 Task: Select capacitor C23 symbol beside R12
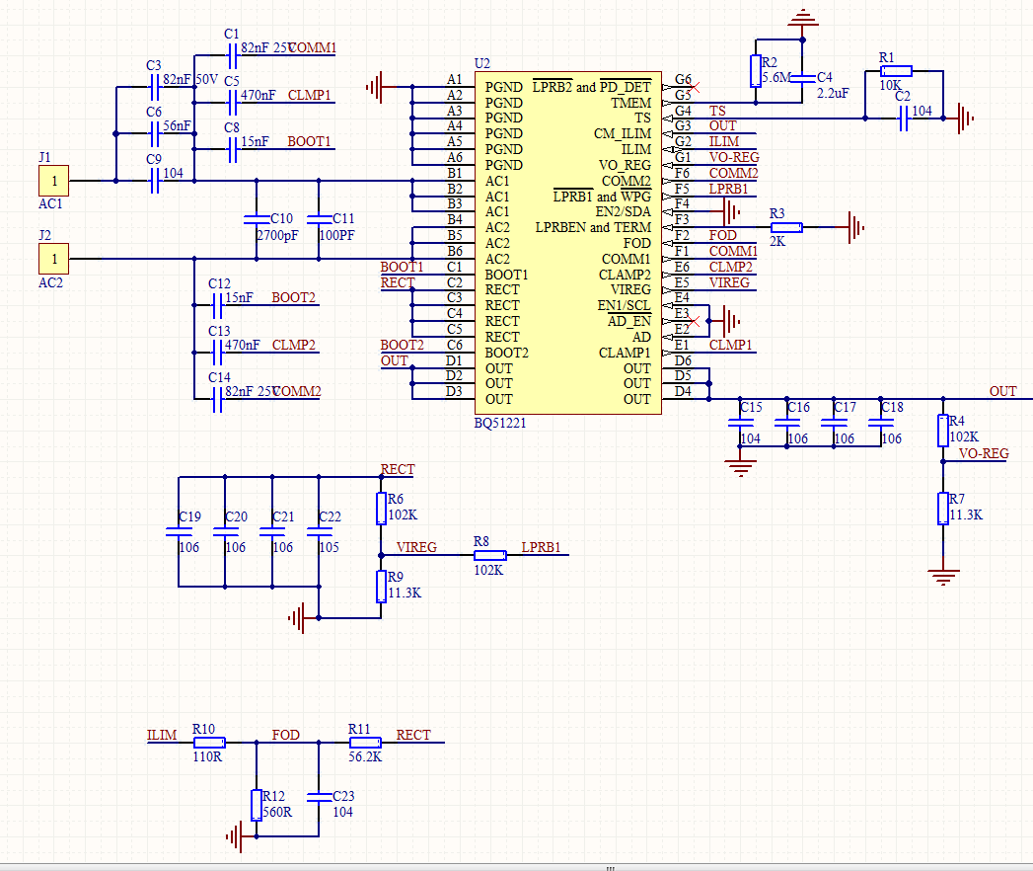pos(319,797)
